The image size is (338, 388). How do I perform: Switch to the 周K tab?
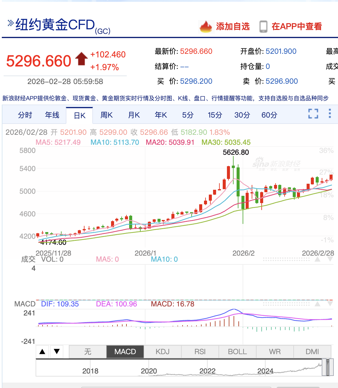coord(106,115)
